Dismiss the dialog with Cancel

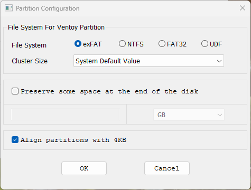pyautogui.click(x=167, y=168)
